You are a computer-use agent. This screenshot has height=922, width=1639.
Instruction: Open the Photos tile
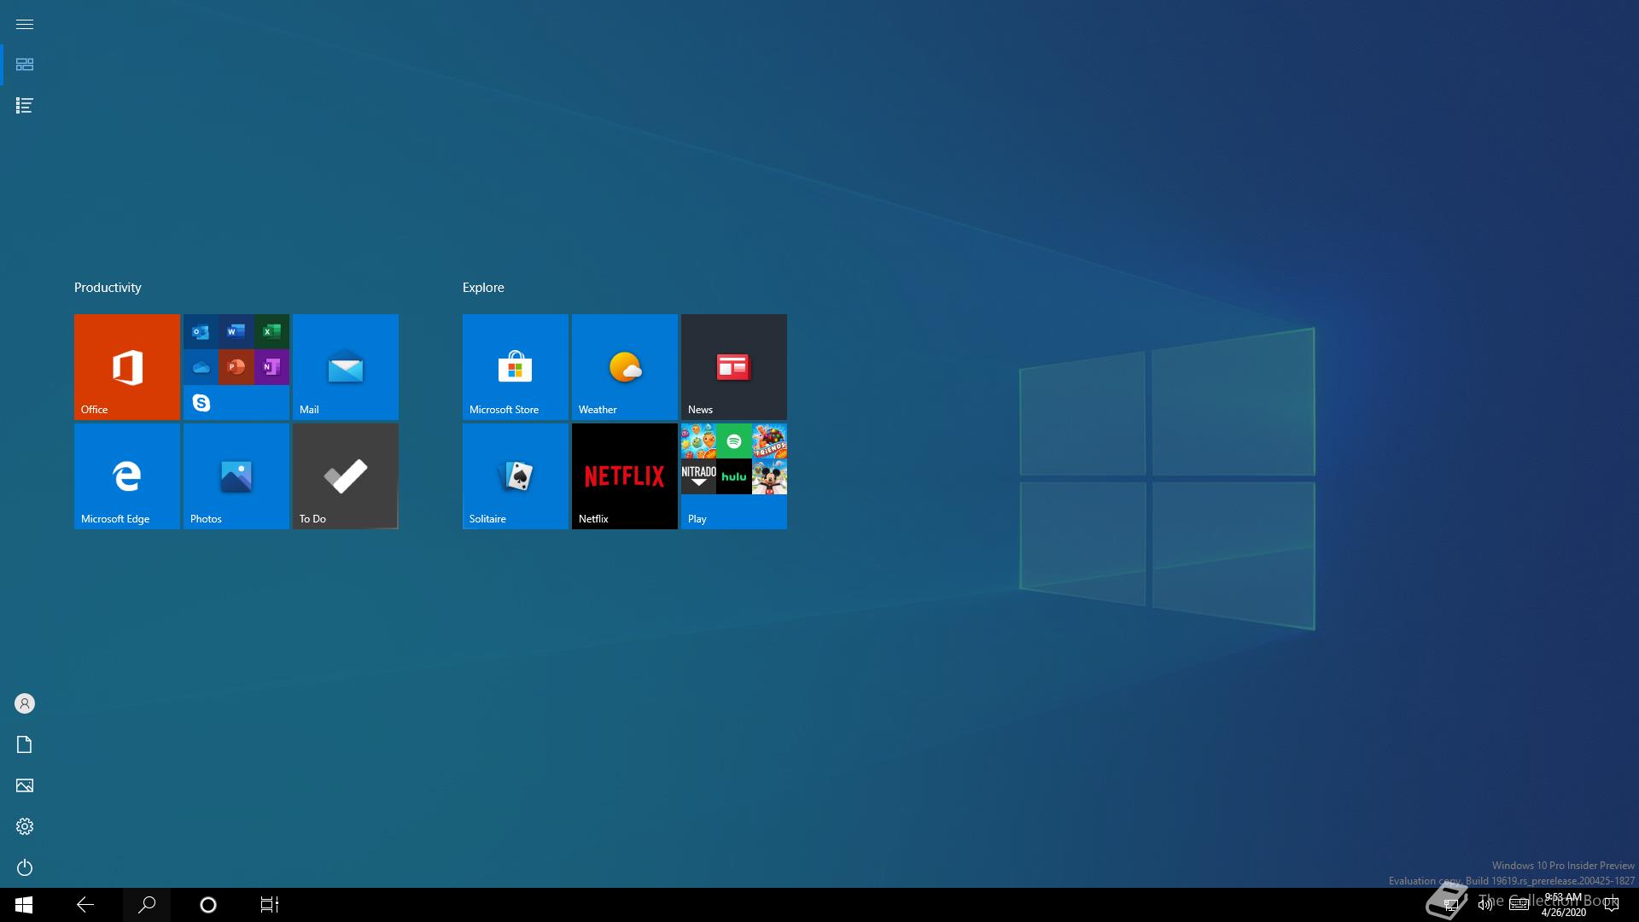tap(236, 476)
